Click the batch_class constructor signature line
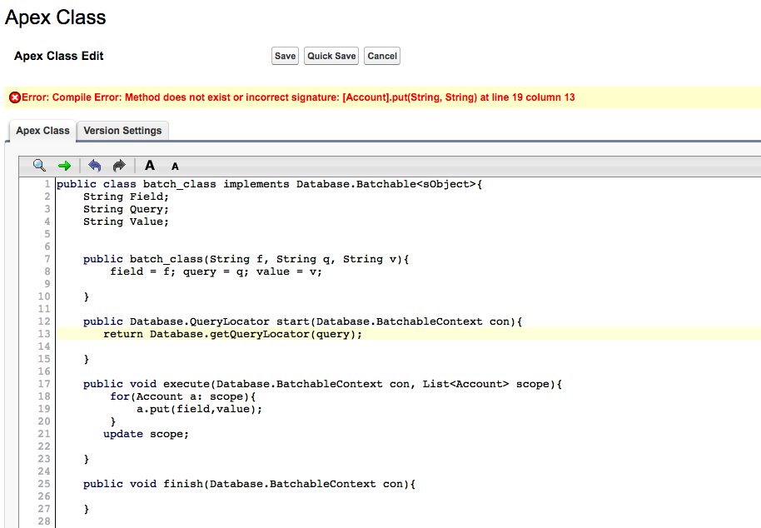Screen dimensions: 761x528 [246, 259]
